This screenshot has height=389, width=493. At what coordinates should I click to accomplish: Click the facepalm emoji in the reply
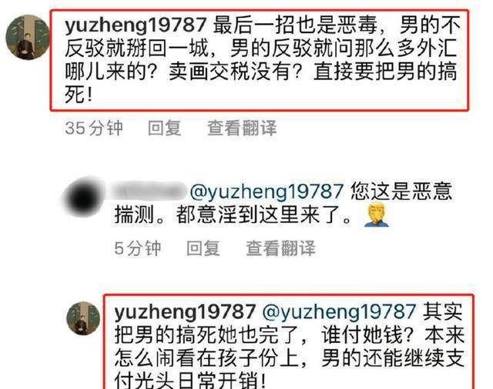click(x=376, y=214)
